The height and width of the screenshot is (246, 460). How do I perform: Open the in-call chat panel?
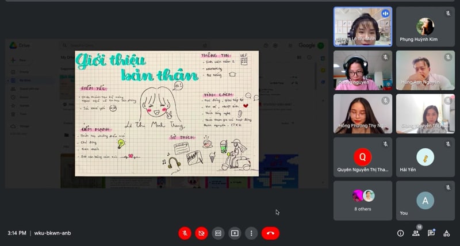(431, 233)
